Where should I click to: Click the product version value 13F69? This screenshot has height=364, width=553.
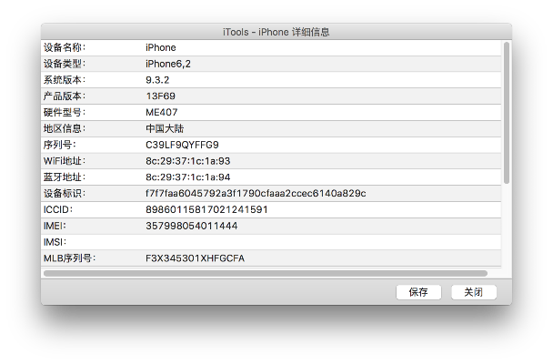[x=160, y=96]
